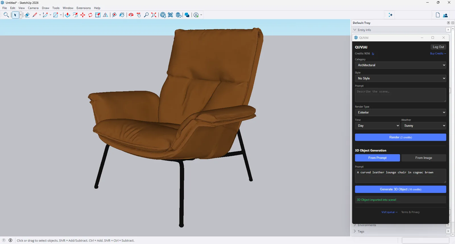455x244 pixels.
Task: Choose the Push/Pull tool
Action: pos(67,15)
